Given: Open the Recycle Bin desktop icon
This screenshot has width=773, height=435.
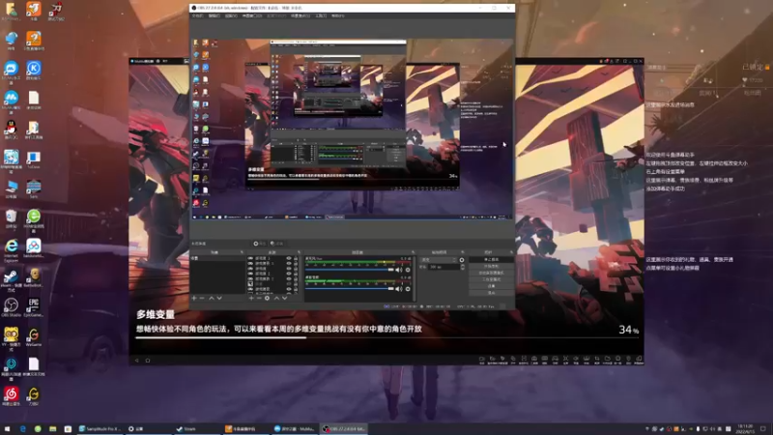Looking at the screenshot, I should (11, 218).
